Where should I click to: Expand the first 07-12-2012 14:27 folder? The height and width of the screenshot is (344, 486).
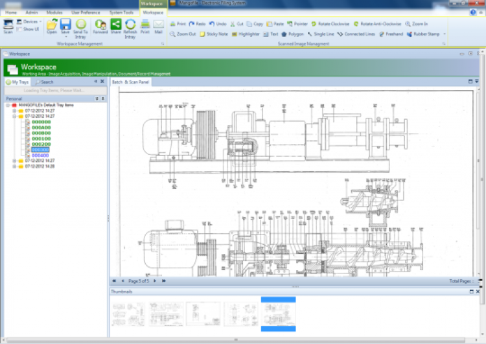tap(14, 111)
